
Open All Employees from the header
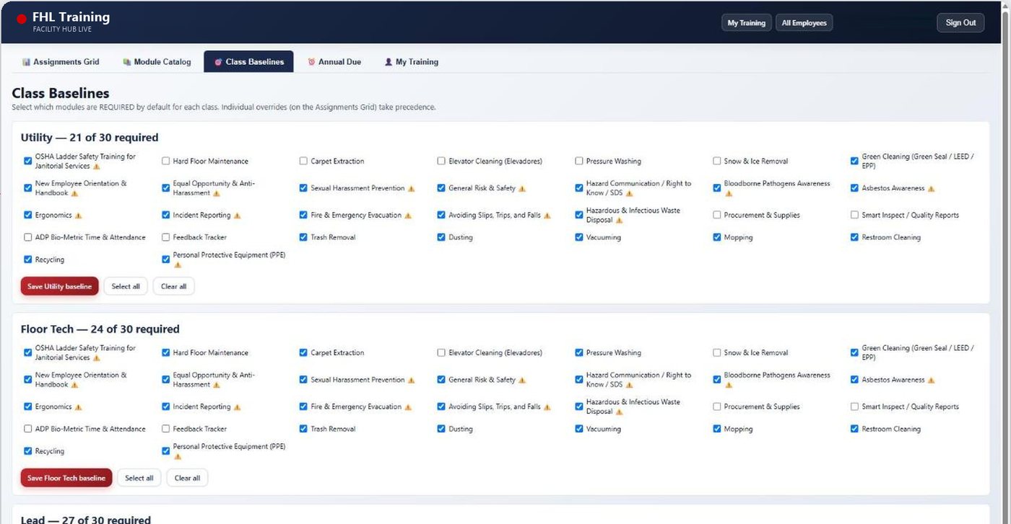[804, 23]
